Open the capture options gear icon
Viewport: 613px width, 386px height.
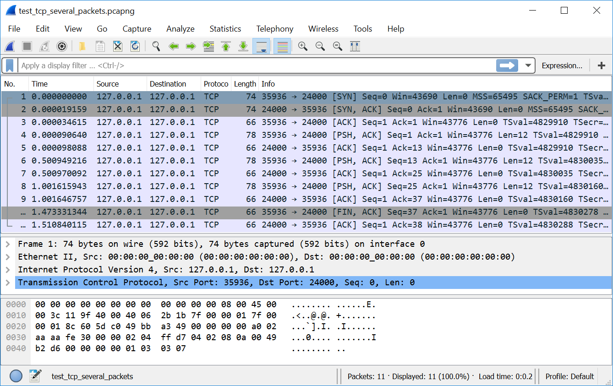pos(62,46)
